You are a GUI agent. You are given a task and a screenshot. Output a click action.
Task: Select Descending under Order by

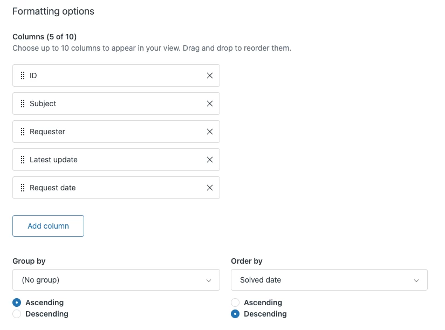235,314
